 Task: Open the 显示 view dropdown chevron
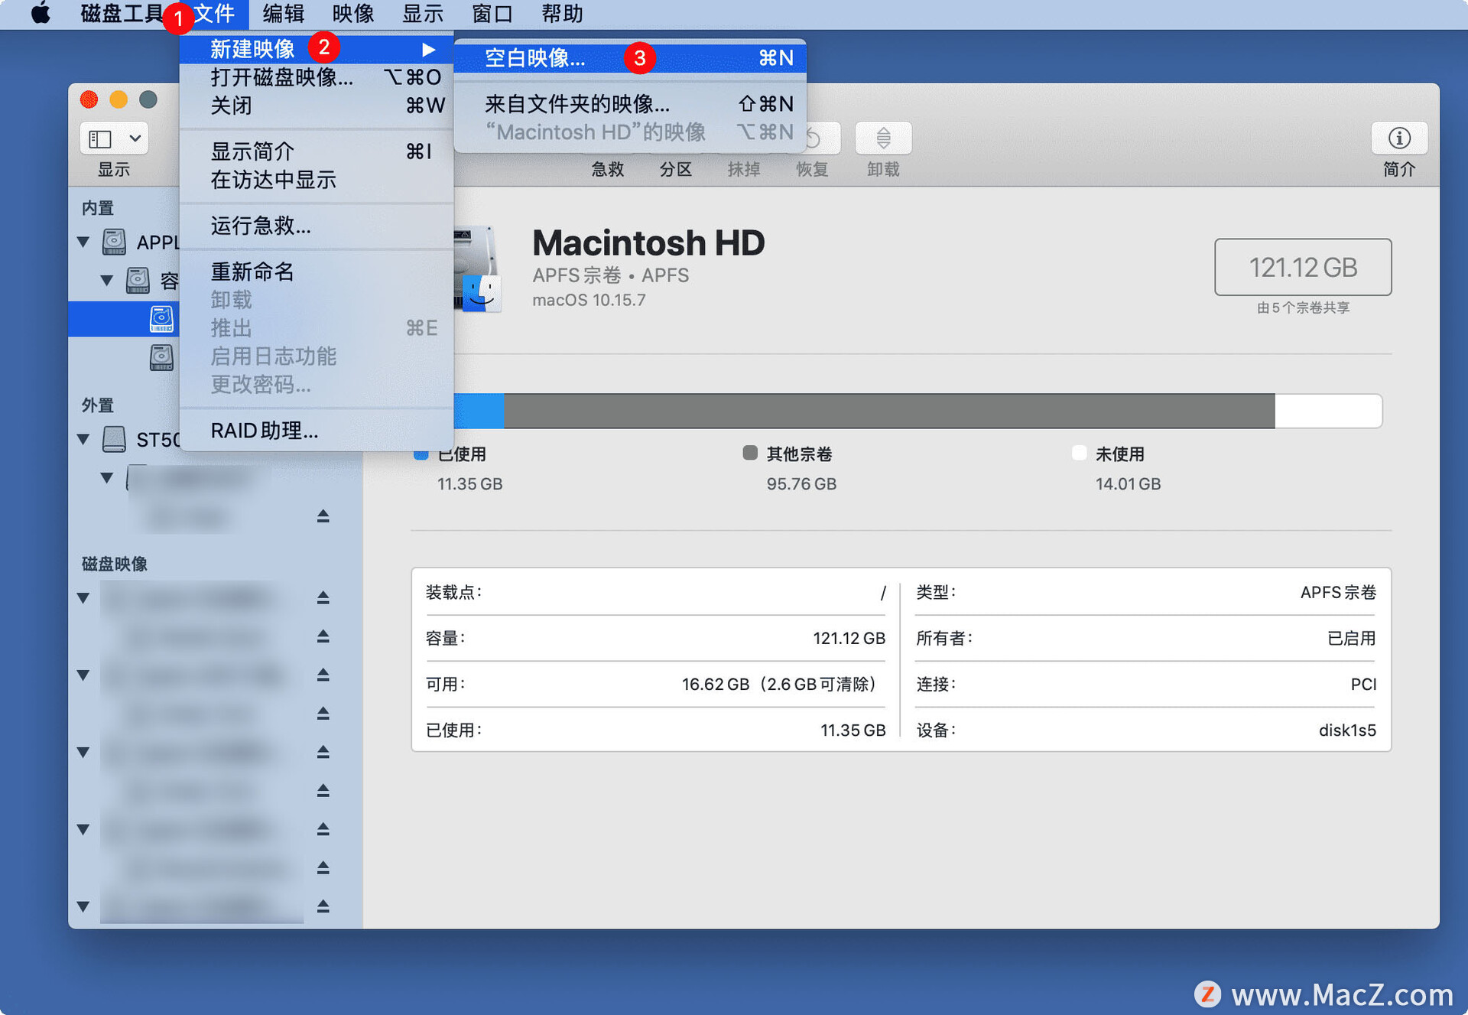[135, 138]
